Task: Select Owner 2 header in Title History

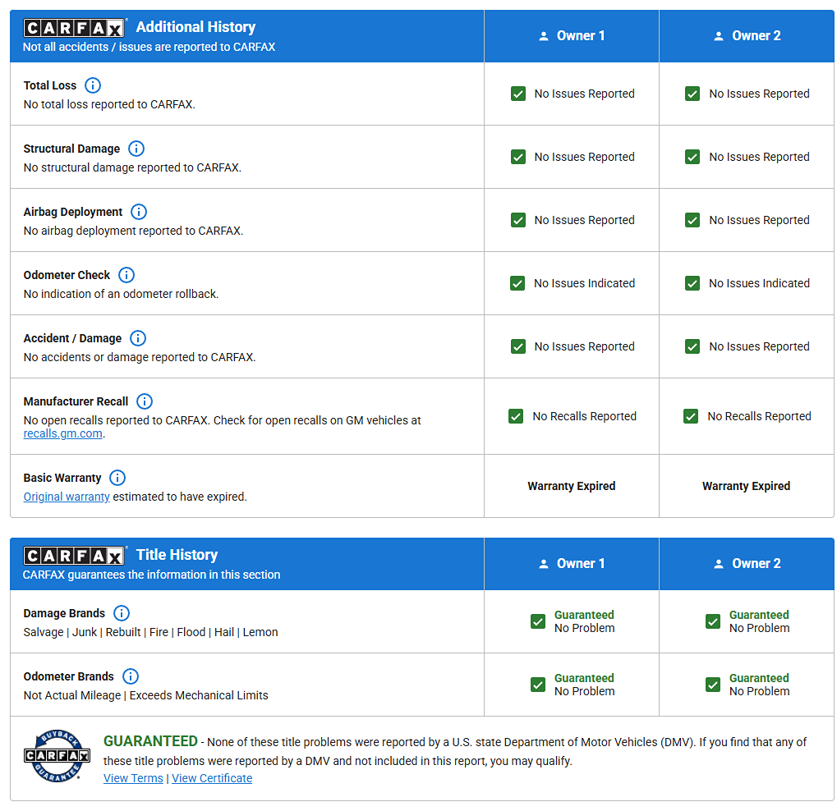Action: (747, 564)
